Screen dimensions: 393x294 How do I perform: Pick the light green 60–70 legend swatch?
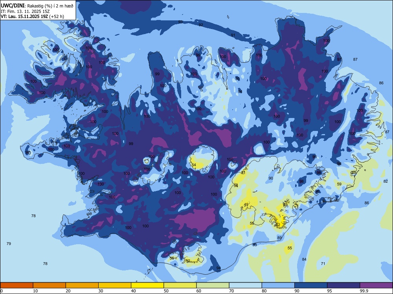tap(213, 285)
